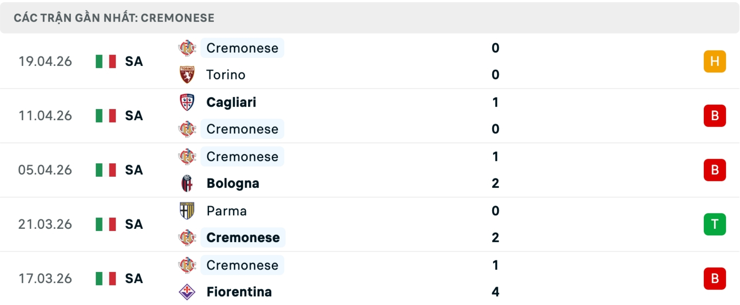Image resolution: width=740 pixels, height=305 pixels.
Task: Click the Bologna club crest icon
Action: click(187, 183)
